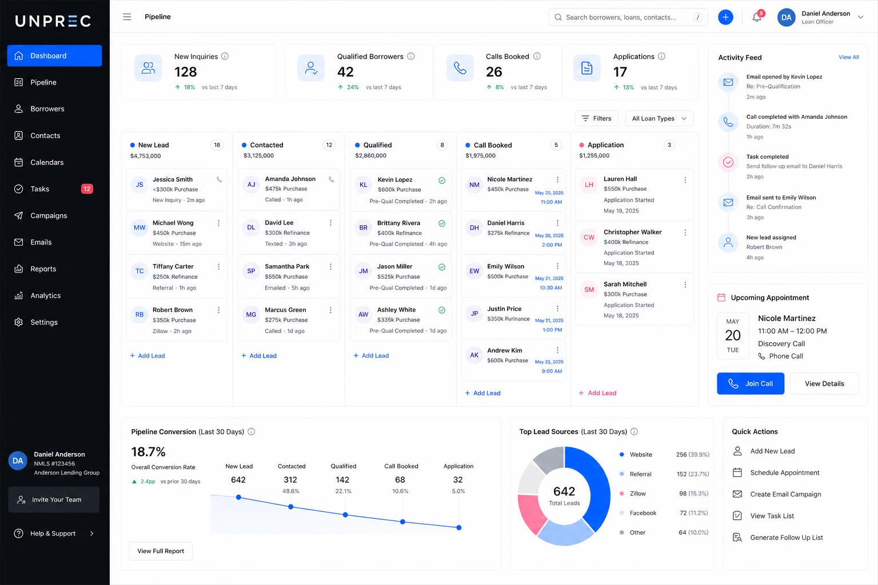Click the info icon beside Top Lead Sources
The image size is (878, 585).
click(634, 431)
